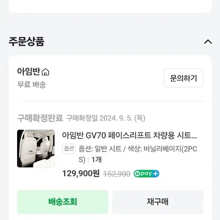Tap the 무료 배송 shipping label
This screenshot has width=220, height=220.
pos(31,85)
